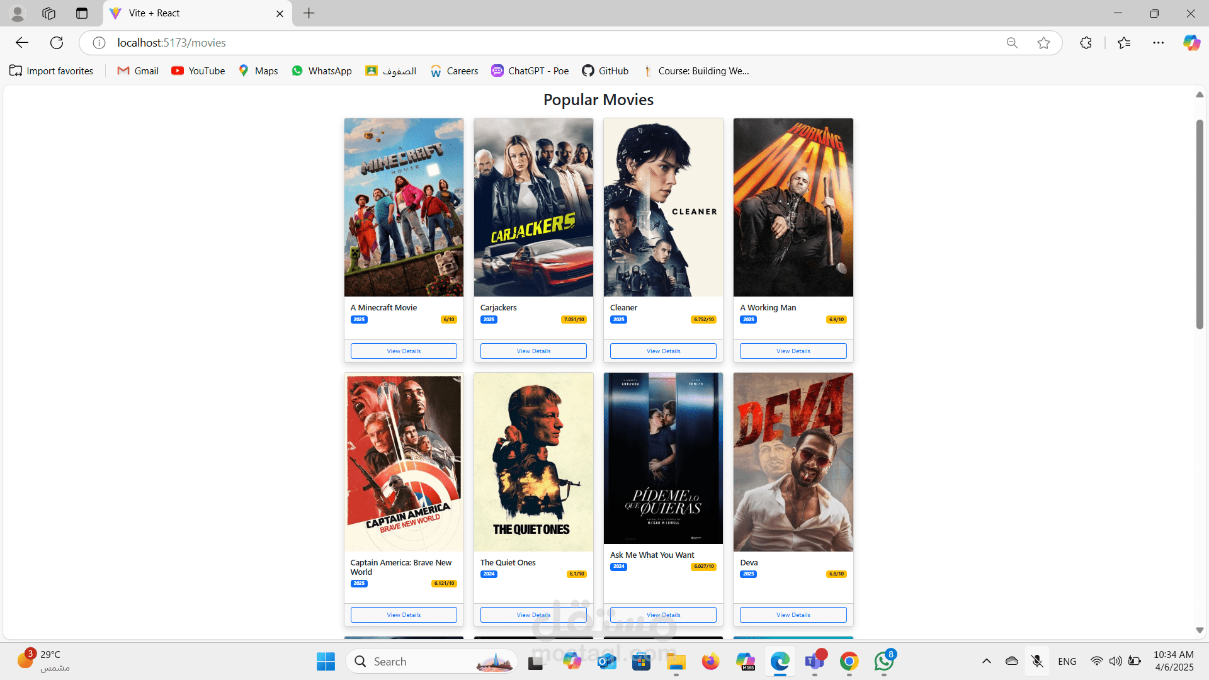Show hidden system tray icons
This screenshot has height=680, width=1209.
[987, 661]
